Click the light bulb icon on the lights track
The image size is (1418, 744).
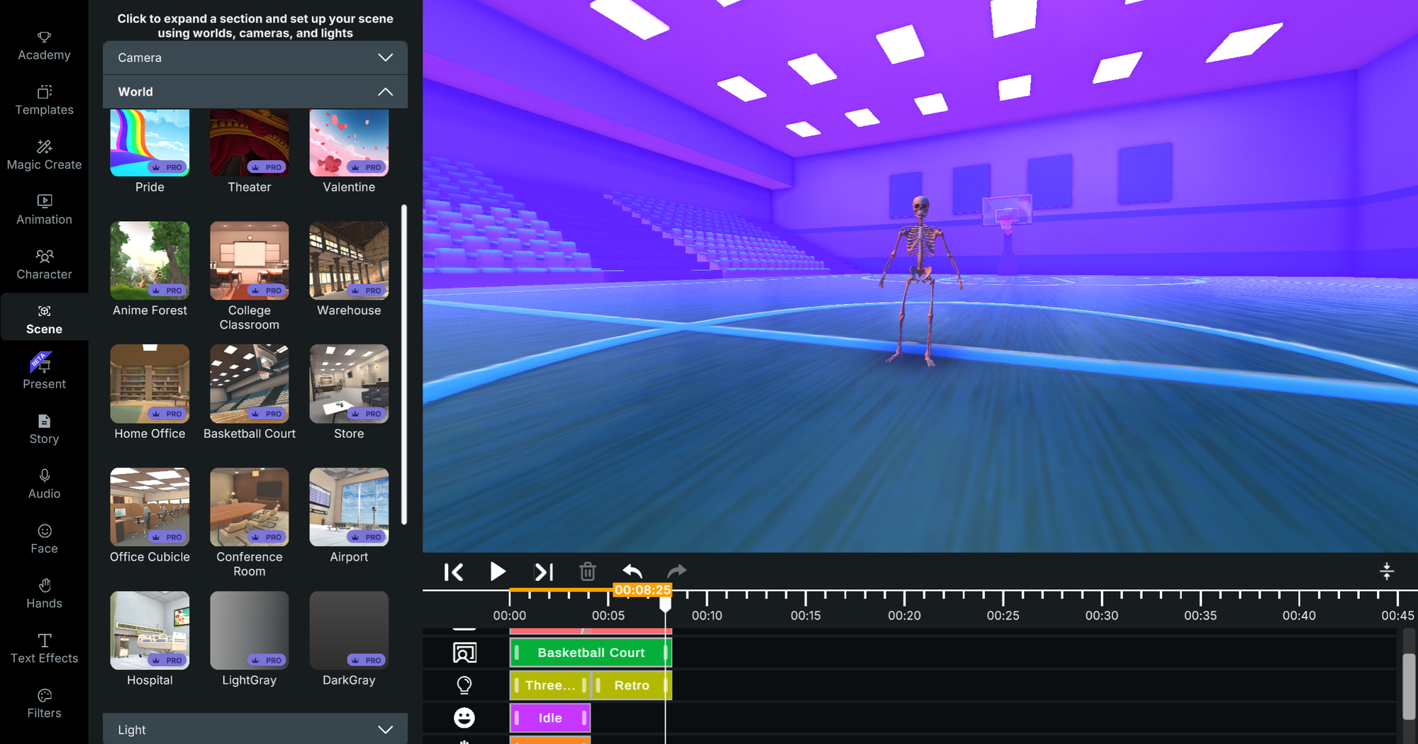464,685
